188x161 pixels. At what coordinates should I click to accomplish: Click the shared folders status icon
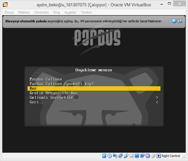click(132, 156)
